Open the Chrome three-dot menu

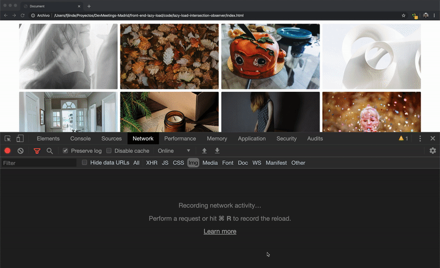435,15
